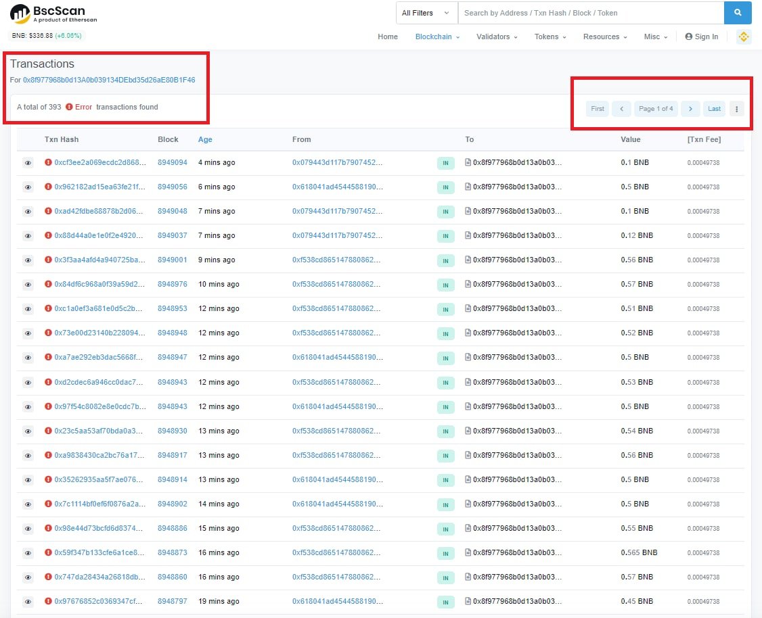Click the BscScan logo
The height and width of the screenshot is (618, 762).
53,14
